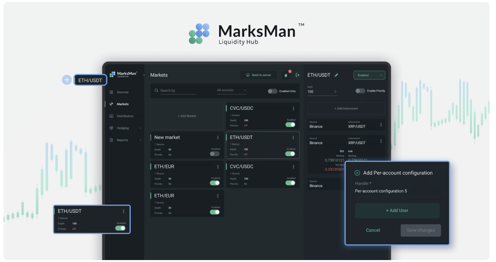Disable the last ETH/EUR card switch
496x262 pixels.
215,212
